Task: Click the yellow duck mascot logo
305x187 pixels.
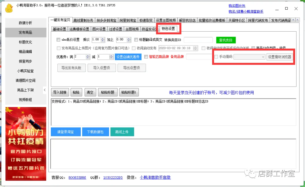Action: pyautogui.click(x=9, y=8)
